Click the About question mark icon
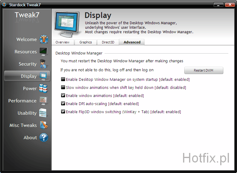The height and width of the screenshot is (173, 237). click(44, 137)
